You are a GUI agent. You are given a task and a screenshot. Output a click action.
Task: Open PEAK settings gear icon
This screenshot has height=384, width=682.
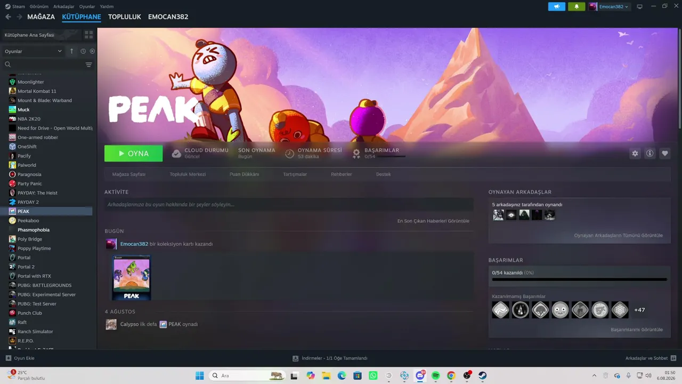635,154
